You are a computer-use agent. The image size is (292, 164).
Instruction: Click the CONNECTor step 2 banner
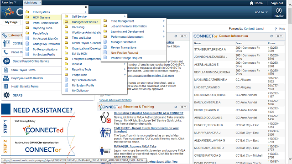(43, 149)
